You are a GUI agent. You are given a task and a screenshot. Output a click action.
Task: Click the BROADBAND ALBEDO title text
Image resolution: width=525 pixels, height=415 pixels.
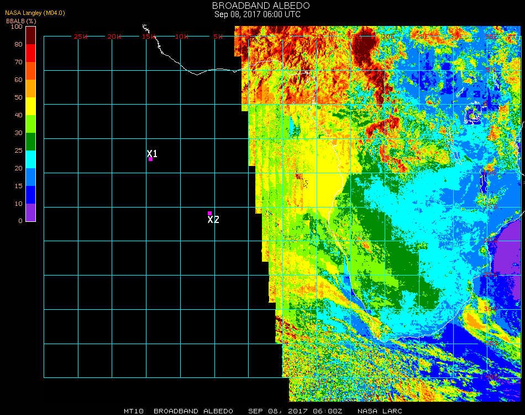(x=257, y=6)
